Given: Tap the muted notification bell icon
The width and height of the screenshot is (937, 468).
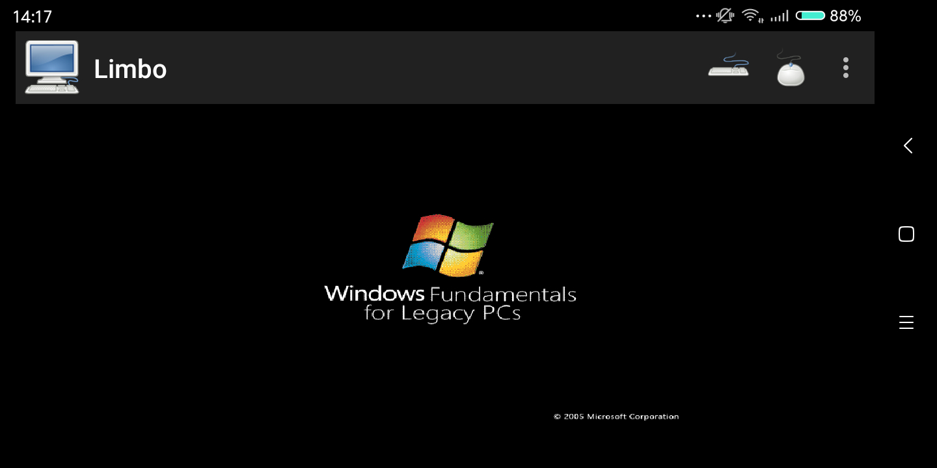Looking at the screenshot, I should (725, 16).
